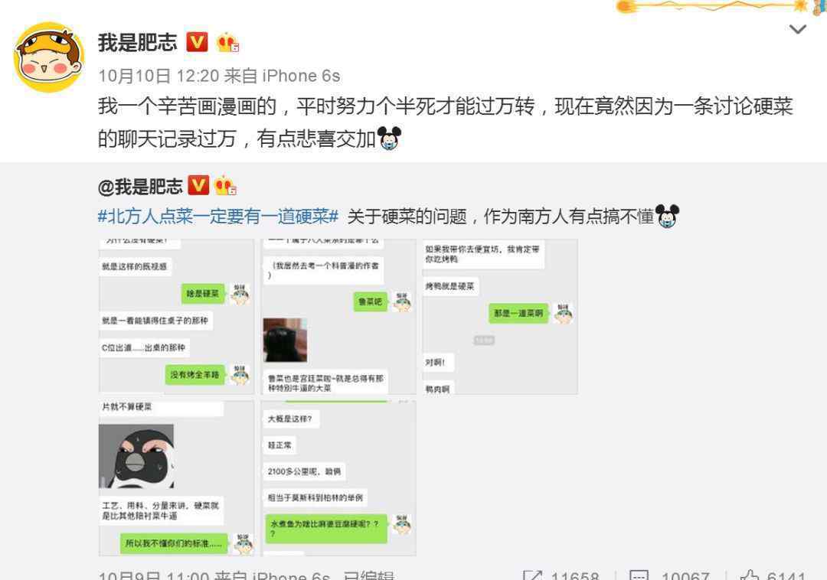827x580 pixels.
Task: Open @我是肥志 in the reposted post
Action: [x=140, y=186]
